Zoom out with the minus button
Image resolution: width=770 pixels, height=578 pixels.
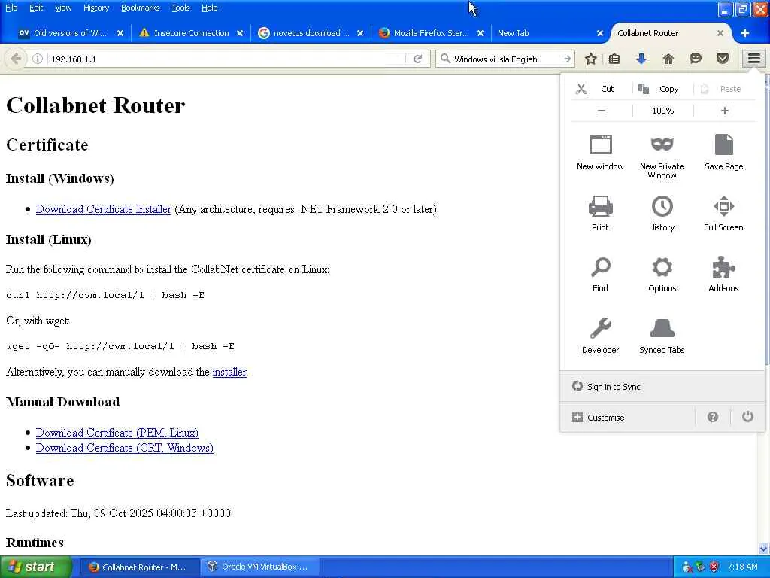[x=602, y=111]
